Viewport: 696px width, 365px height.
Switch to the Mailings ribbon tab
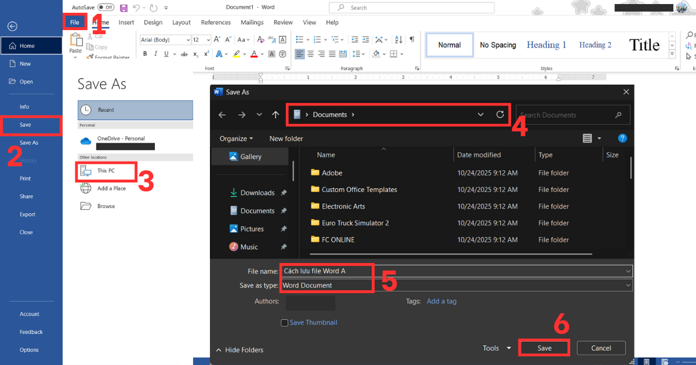point(252,22)
